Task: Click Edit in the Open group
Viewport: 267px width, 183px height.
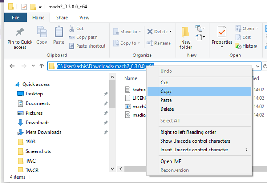Action: click(x=243, y=37)
